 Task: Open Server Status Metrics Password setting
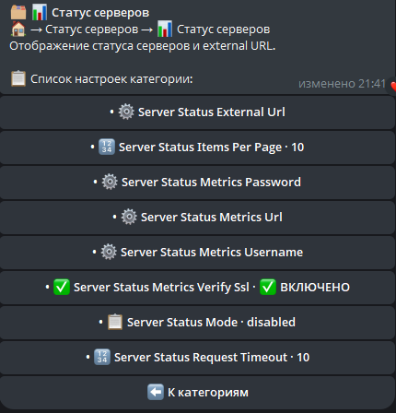tap(197, 183)
